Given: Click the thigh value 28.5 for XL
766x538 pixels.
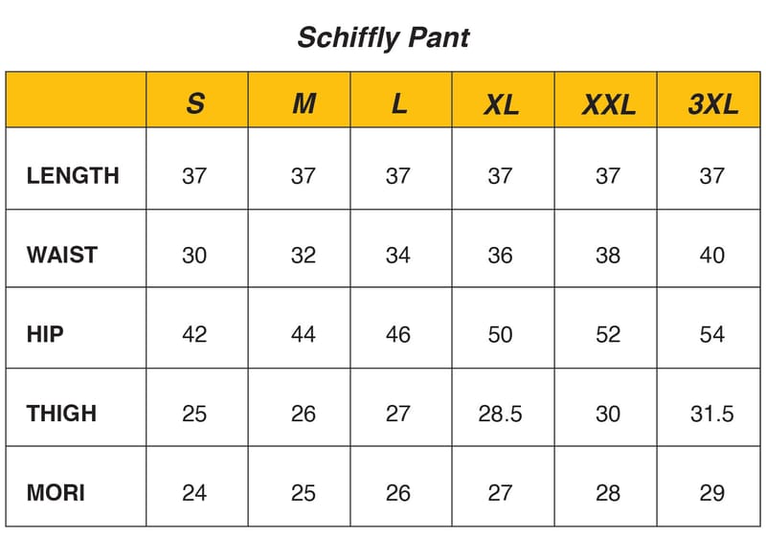Looking at the screenshot, I should pyautogui.click(x=501, y=414).
